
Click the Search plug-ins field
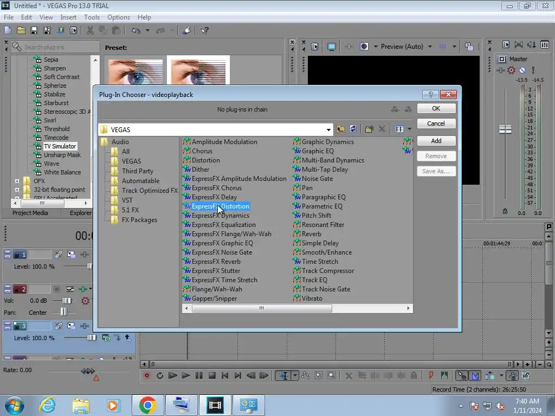[x=56, y=47]
